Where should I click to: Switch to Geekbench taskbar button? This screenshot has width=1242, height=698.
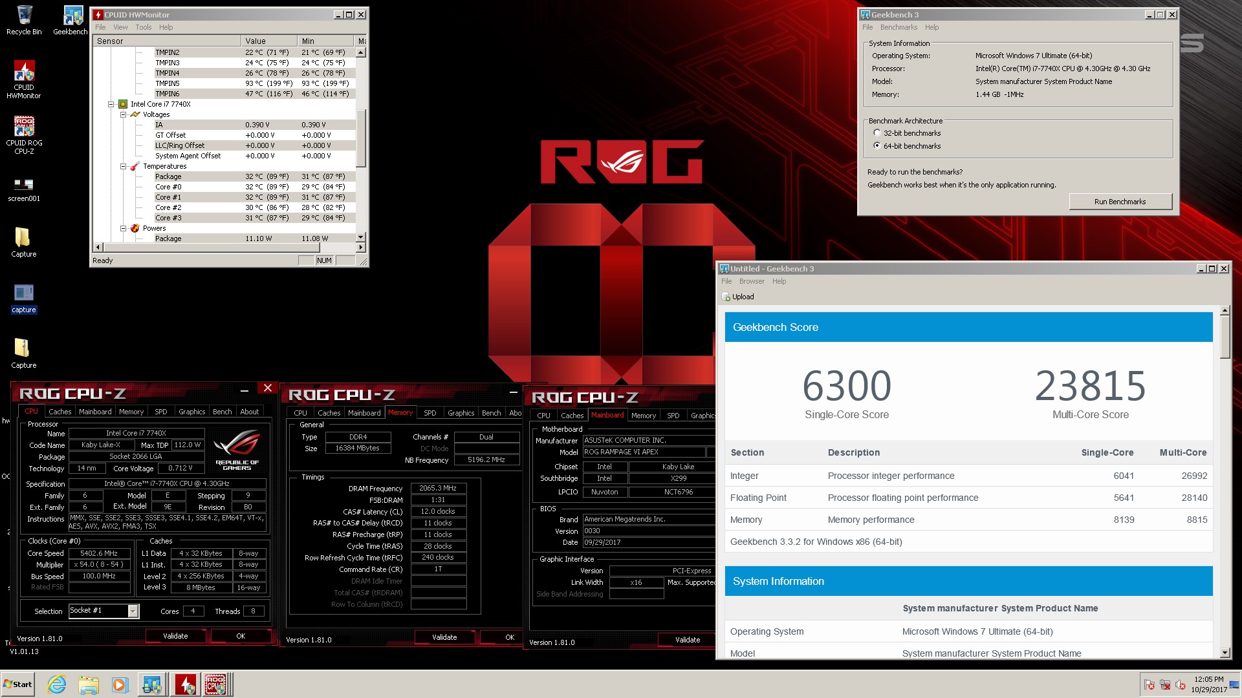tap(153, 684)
